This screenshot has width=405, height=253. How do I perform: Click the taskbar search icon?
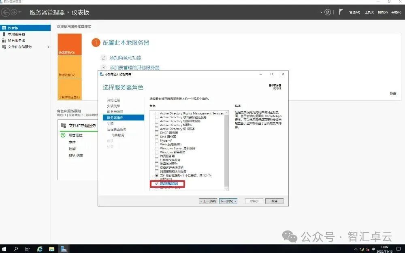click(x=16, y=249)
